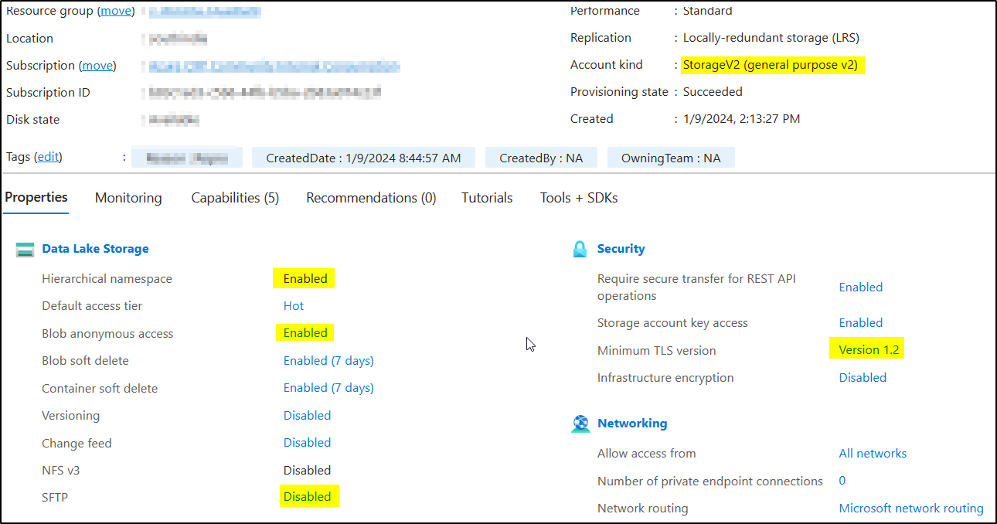Click Enabled (7 days) for Blob soft delete

pos(328,361)
